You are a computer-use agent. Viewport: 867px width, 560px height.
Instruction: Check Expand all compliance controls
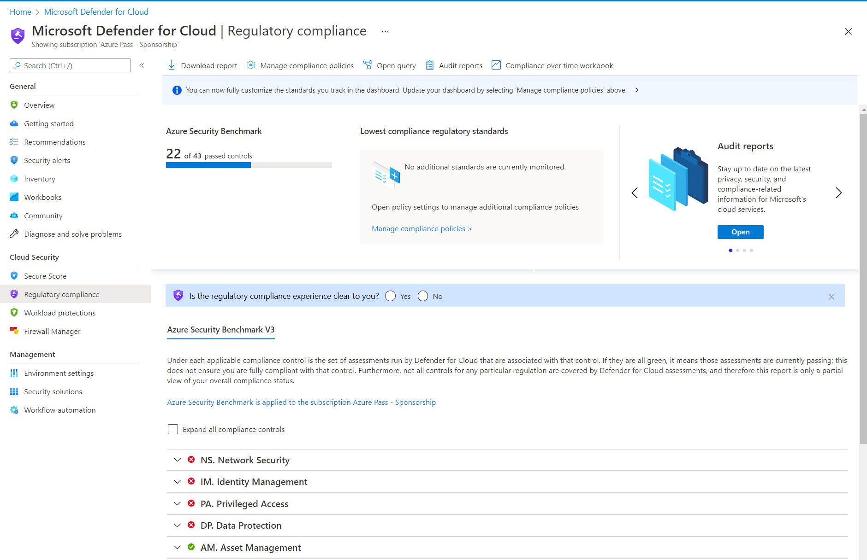[173, 429]
